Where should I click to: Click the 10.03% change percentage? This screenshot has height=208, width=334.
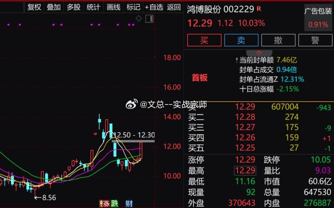tap(252, 23)
